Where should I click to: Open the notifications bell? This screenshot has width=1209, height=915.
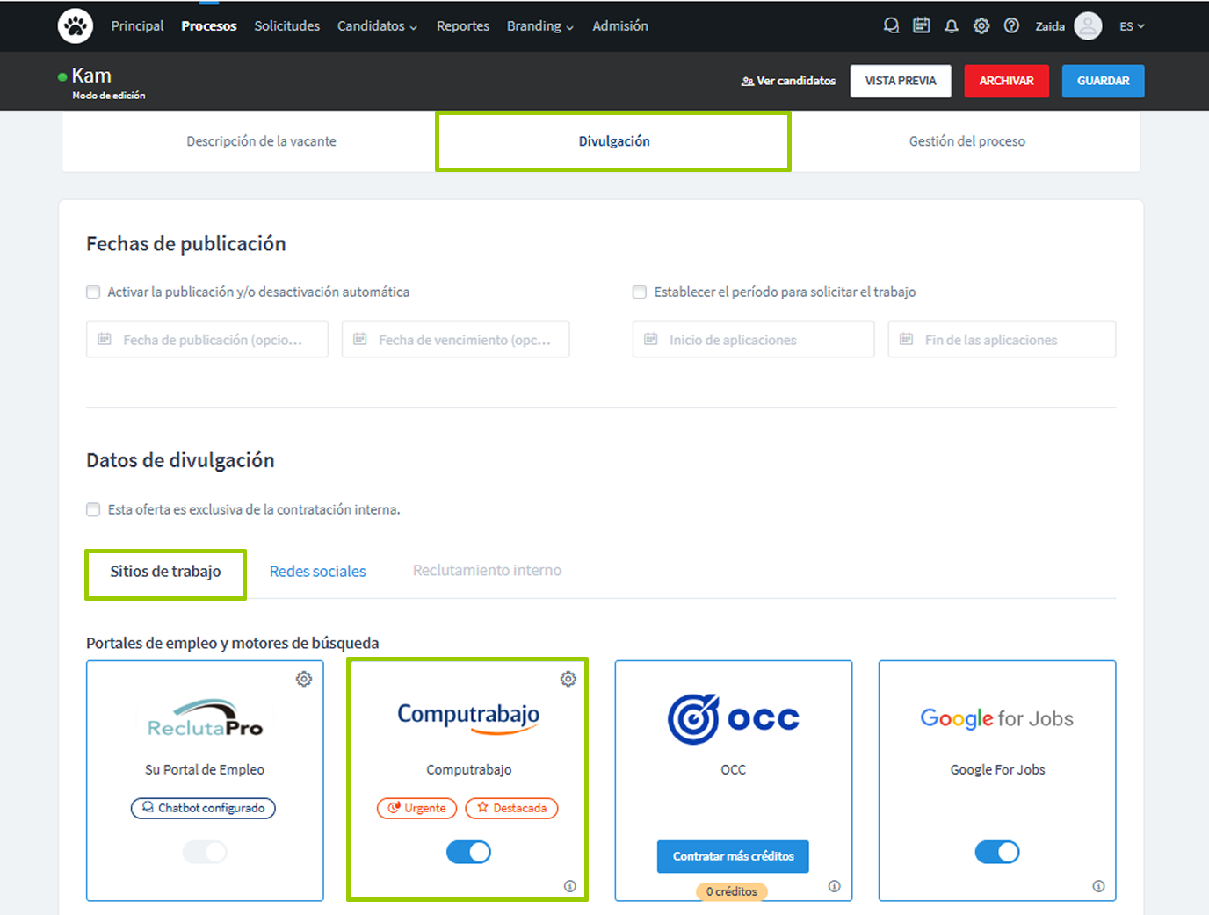951,26
